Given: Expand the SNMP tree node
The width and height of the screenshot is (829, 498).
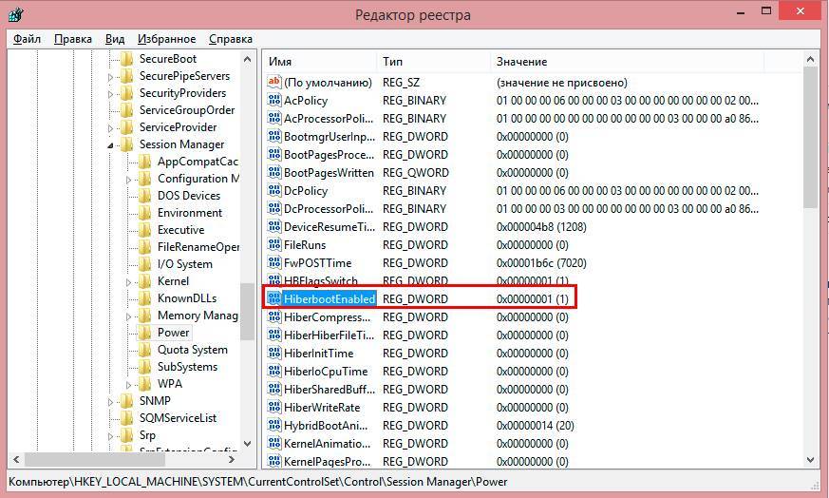Looking at the screenshot, I should (112, 401).
